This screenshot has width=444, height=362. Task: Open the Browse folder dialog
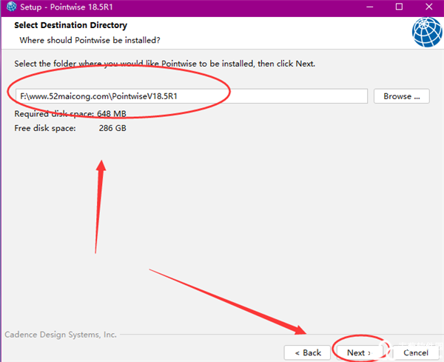(x=402, y=96)
